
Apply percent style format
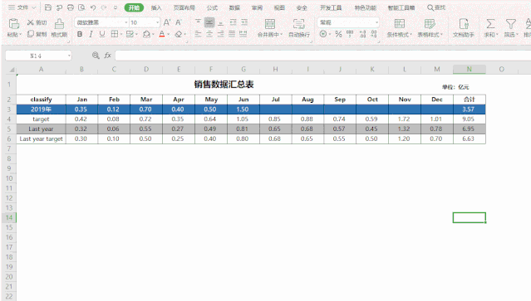tap(338, 34)
